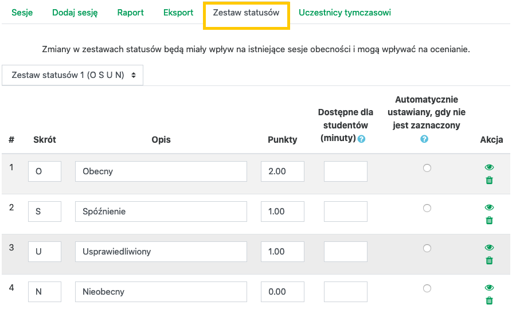The height and width of the screenshot is (313, 516).
Task: Open the Dodaj sesję tab
Action: pyautogui.click(x=75, y=13)
